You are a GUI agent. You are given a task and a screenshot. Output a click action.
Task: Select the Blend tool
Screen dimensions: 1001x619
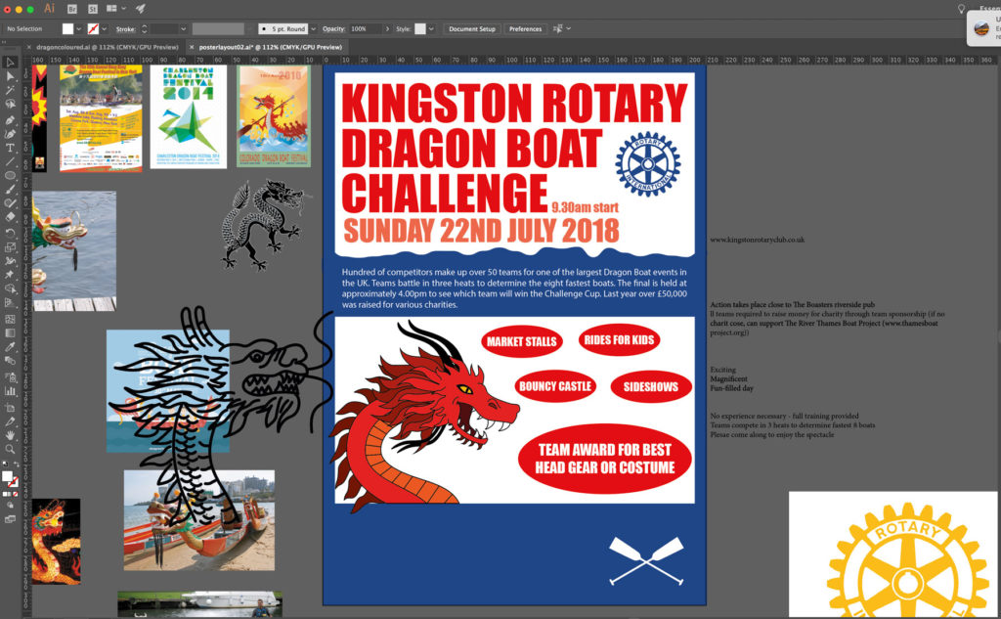coord(10,361)
